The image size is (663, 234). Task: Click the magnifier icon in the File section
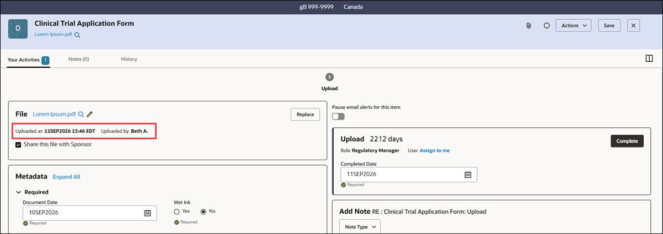pos(81,114)
